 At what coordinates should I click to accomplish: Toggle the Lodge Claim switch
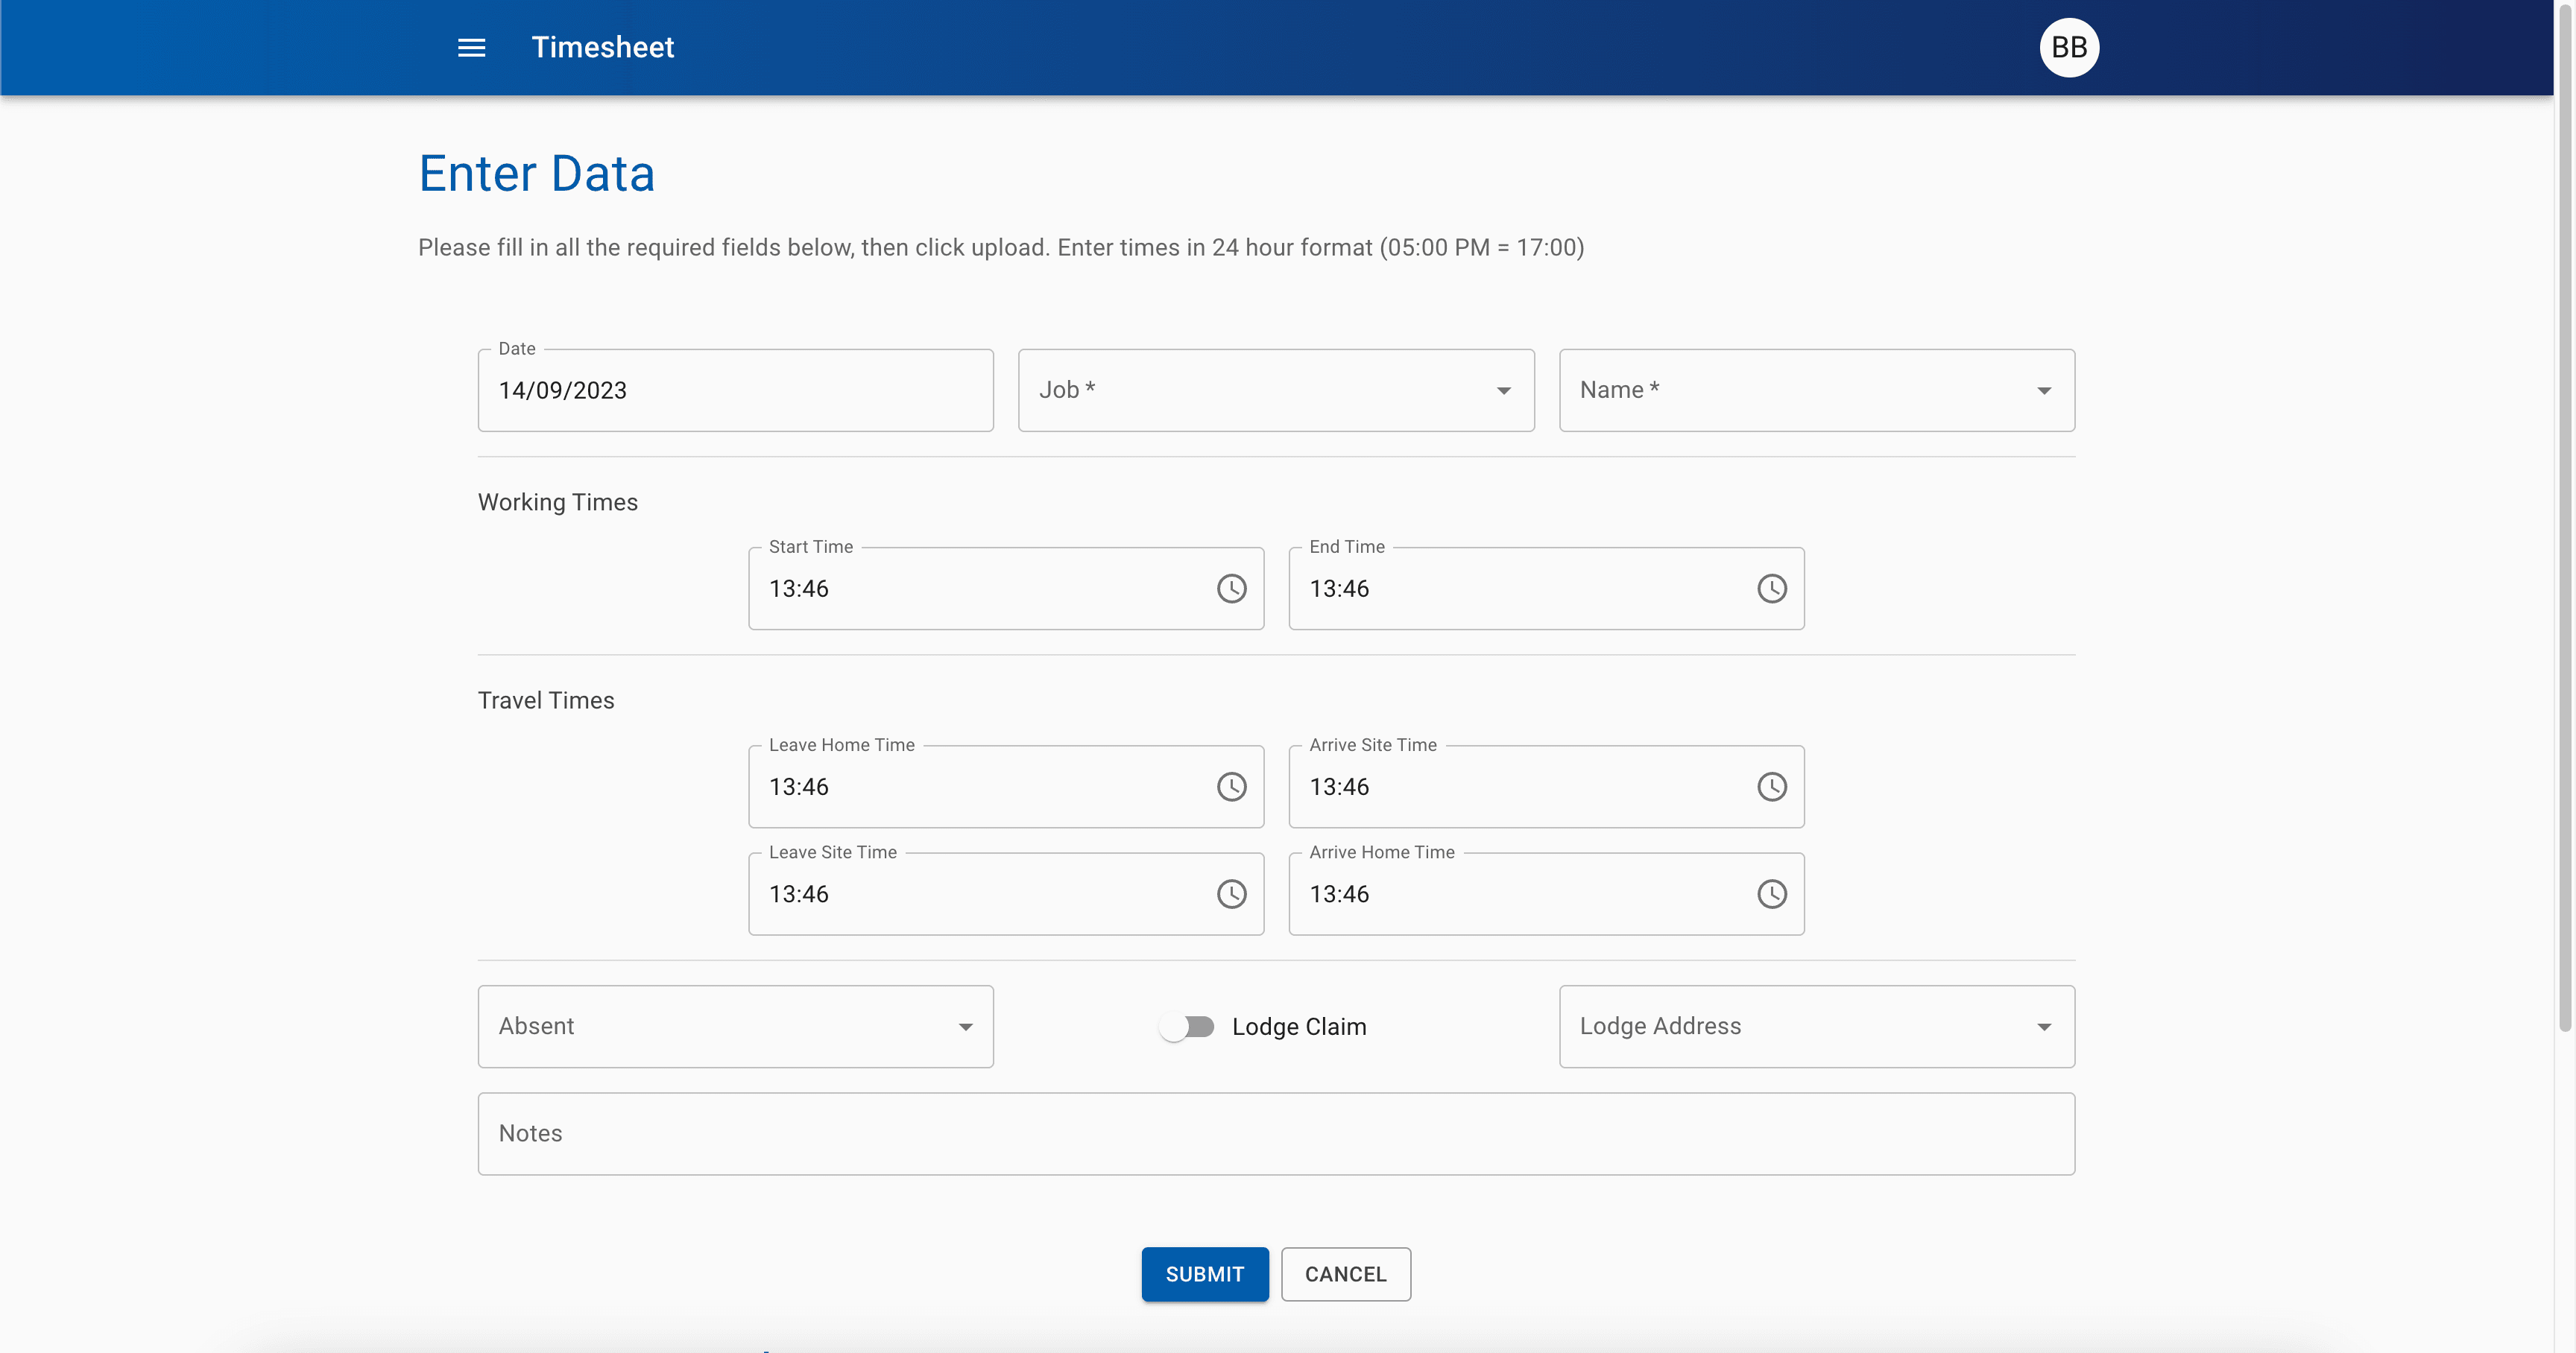[1187, 1026]
